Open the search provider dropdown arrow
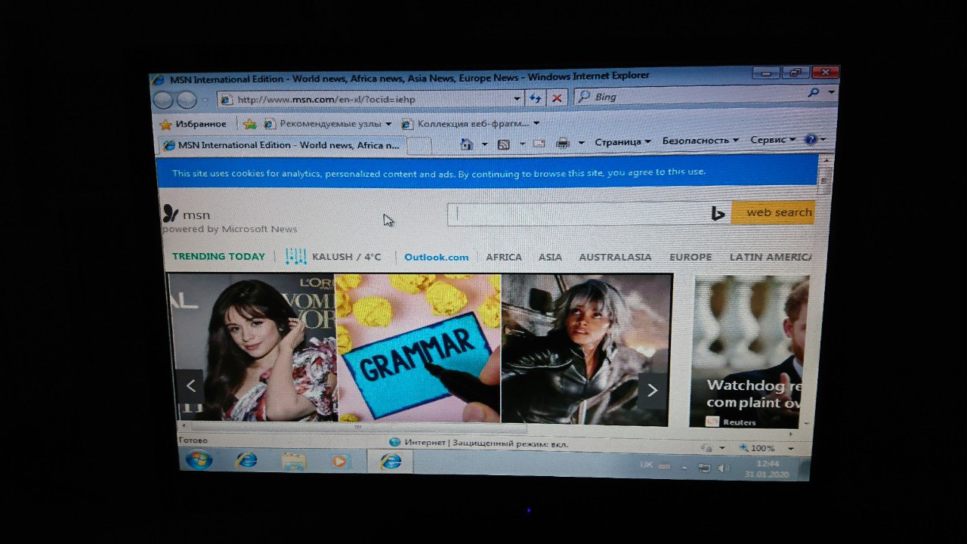The width and height of the screenshot is (967, 544). coord(831,92)
